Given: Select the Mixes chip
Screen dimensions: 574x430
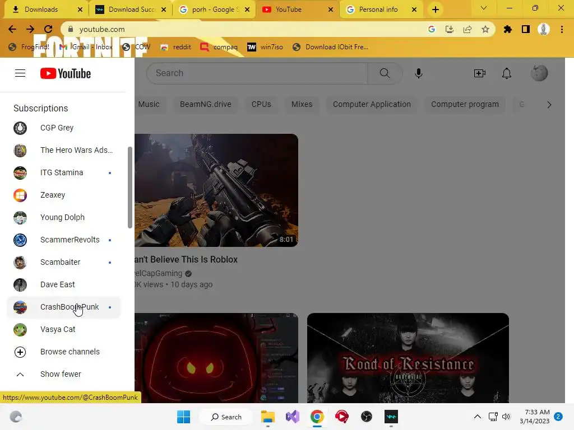Looking at the screenshot, I should coord(302,104).
